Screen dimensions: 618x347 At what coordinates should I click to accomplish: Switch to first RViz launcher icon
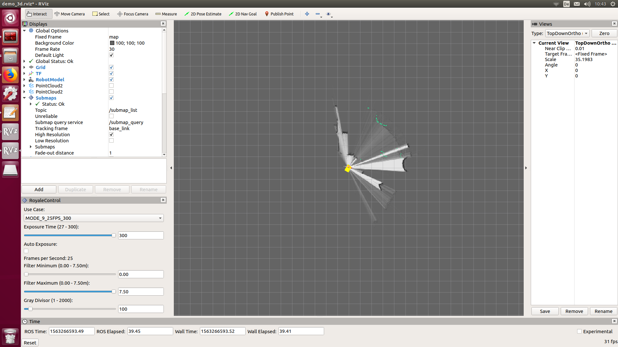10,132
